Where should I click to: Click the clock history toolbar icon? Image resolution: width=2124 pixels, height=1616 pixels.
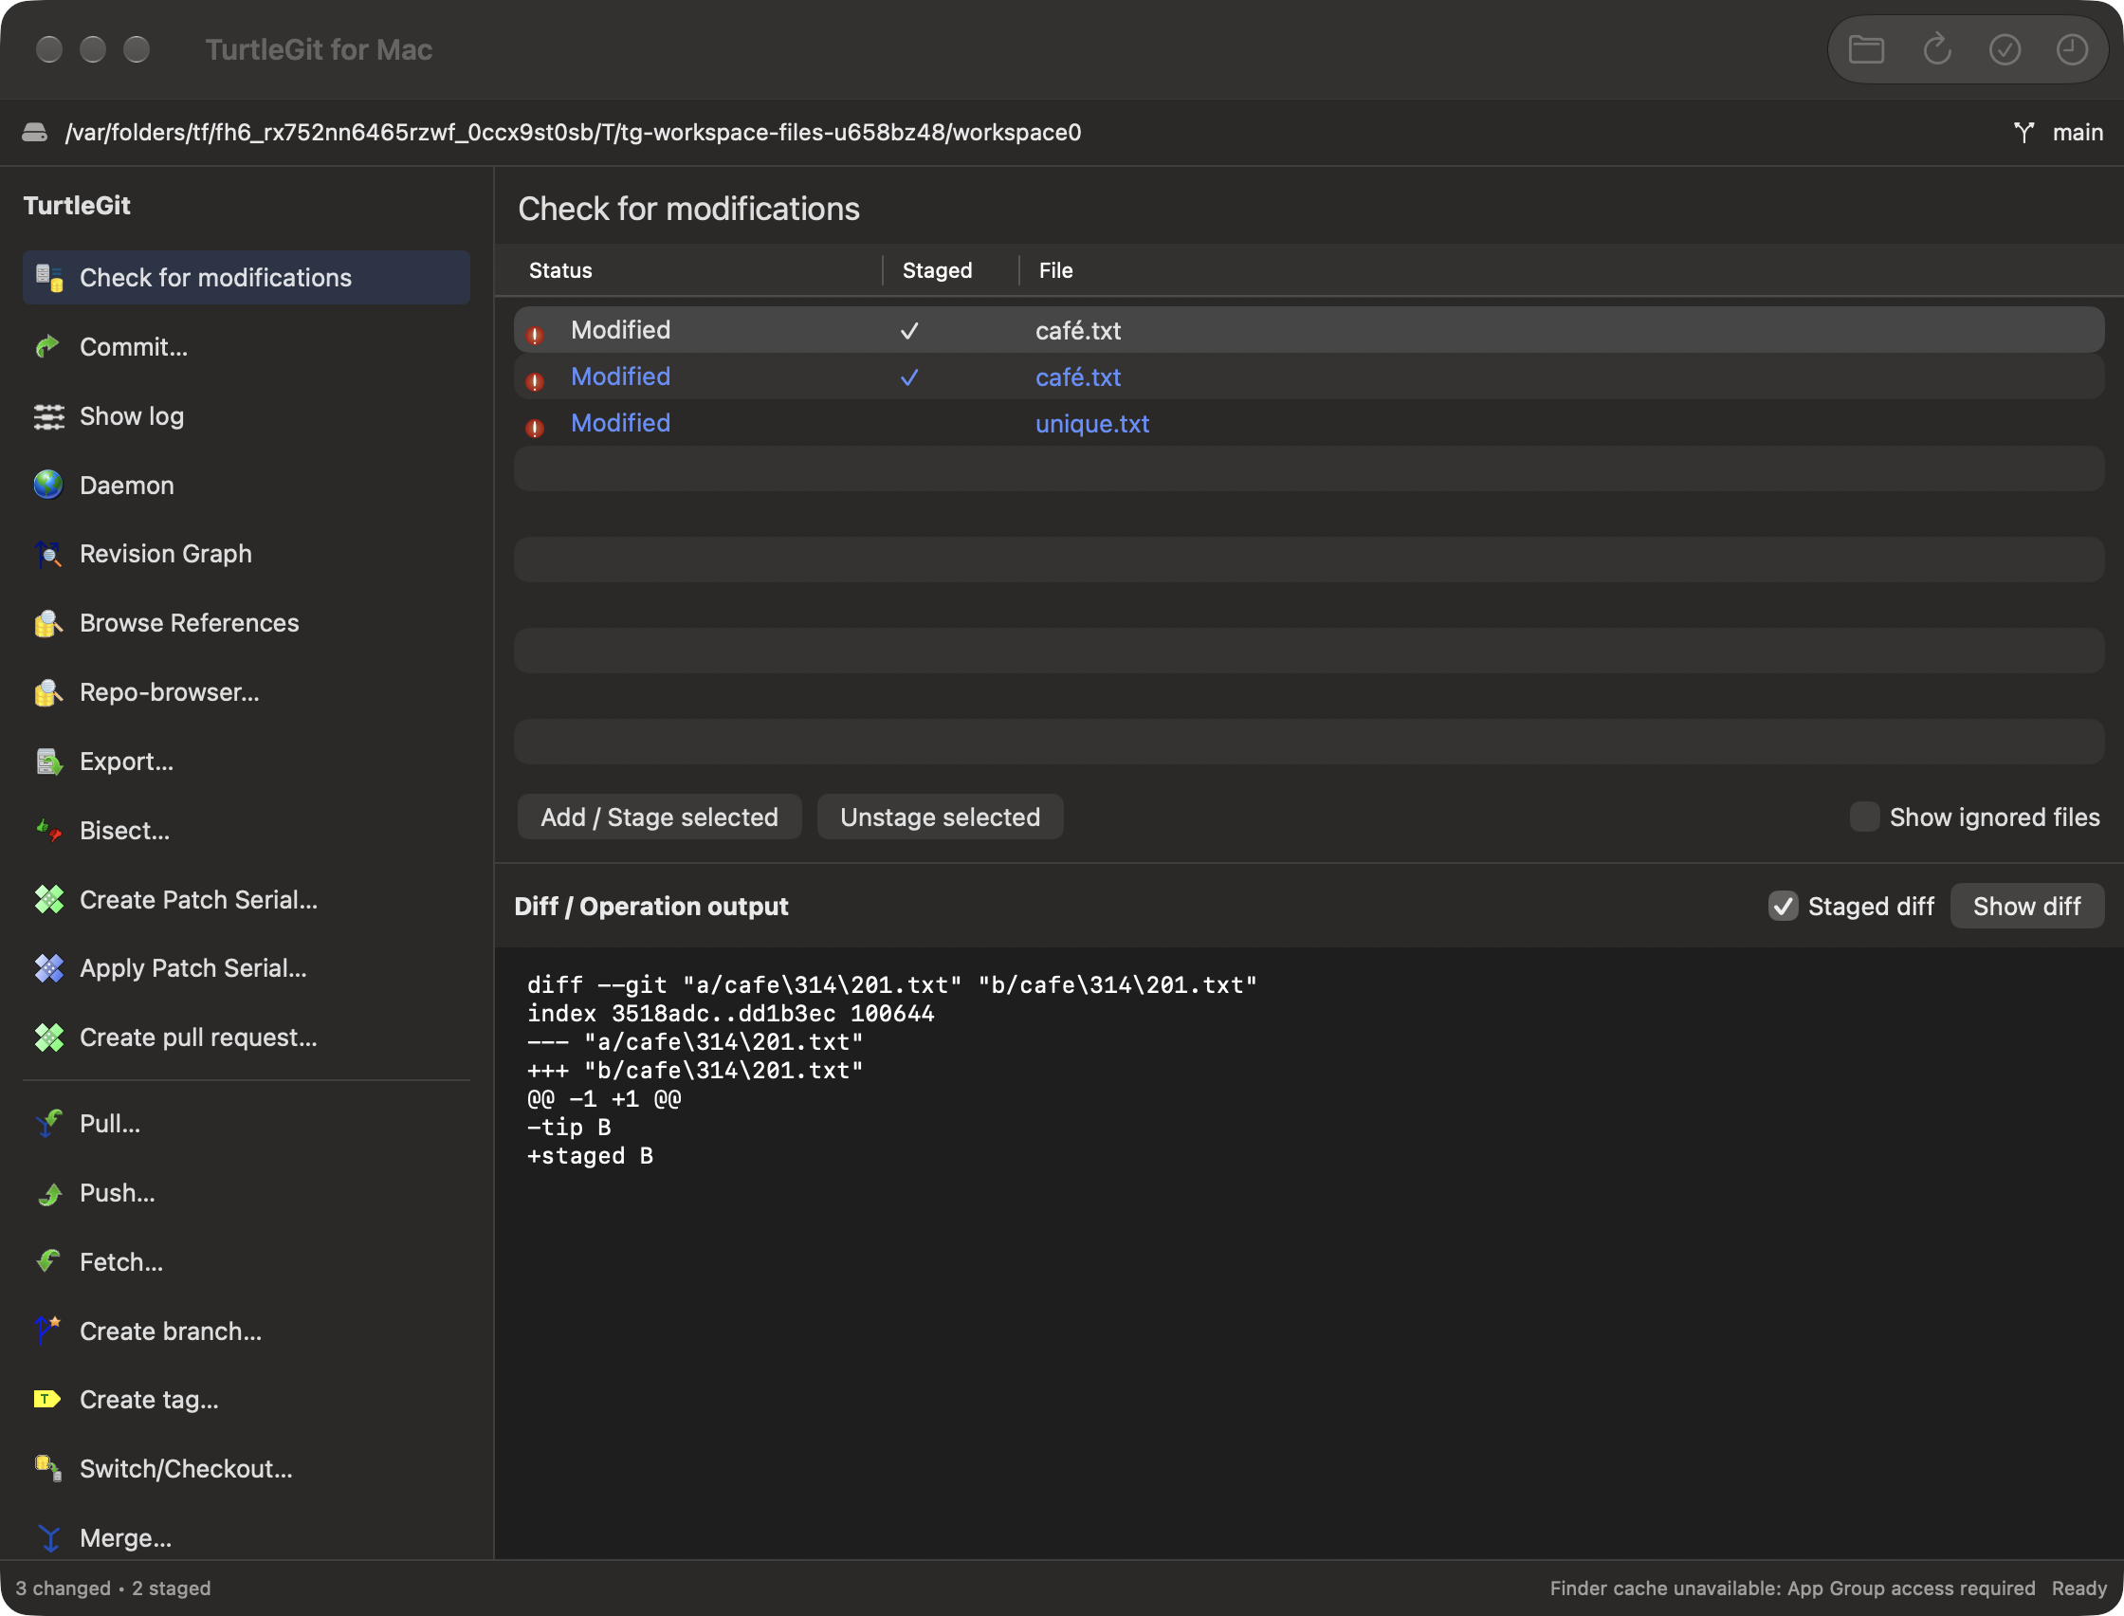coord(2072,49)
